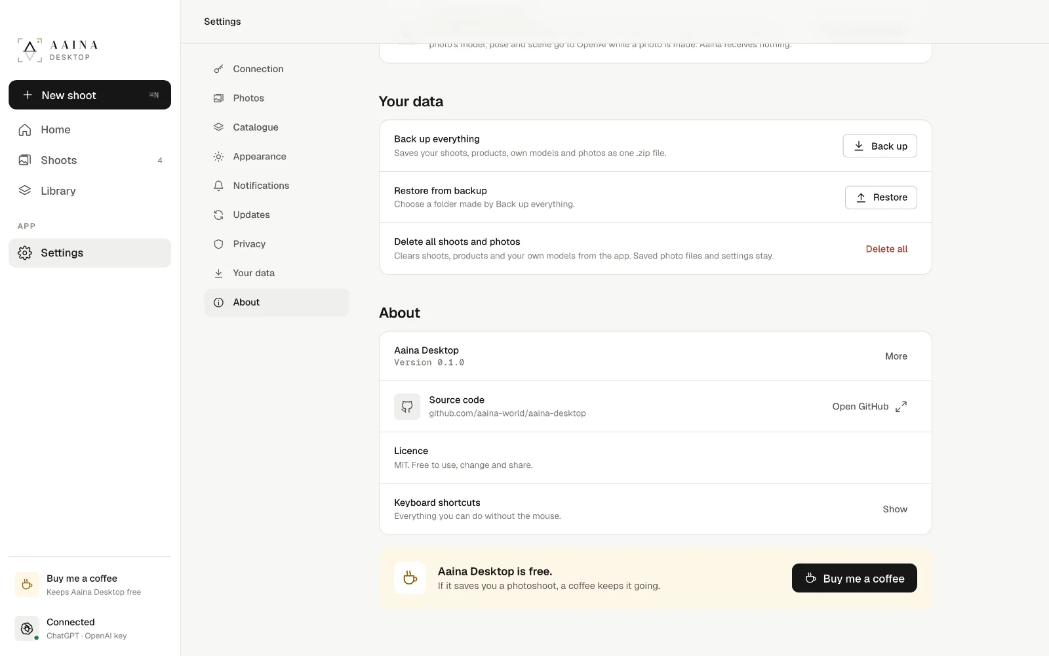Screen dimensions: 1049x656
Task: Click the Home house icon
Action: (25, 130)
